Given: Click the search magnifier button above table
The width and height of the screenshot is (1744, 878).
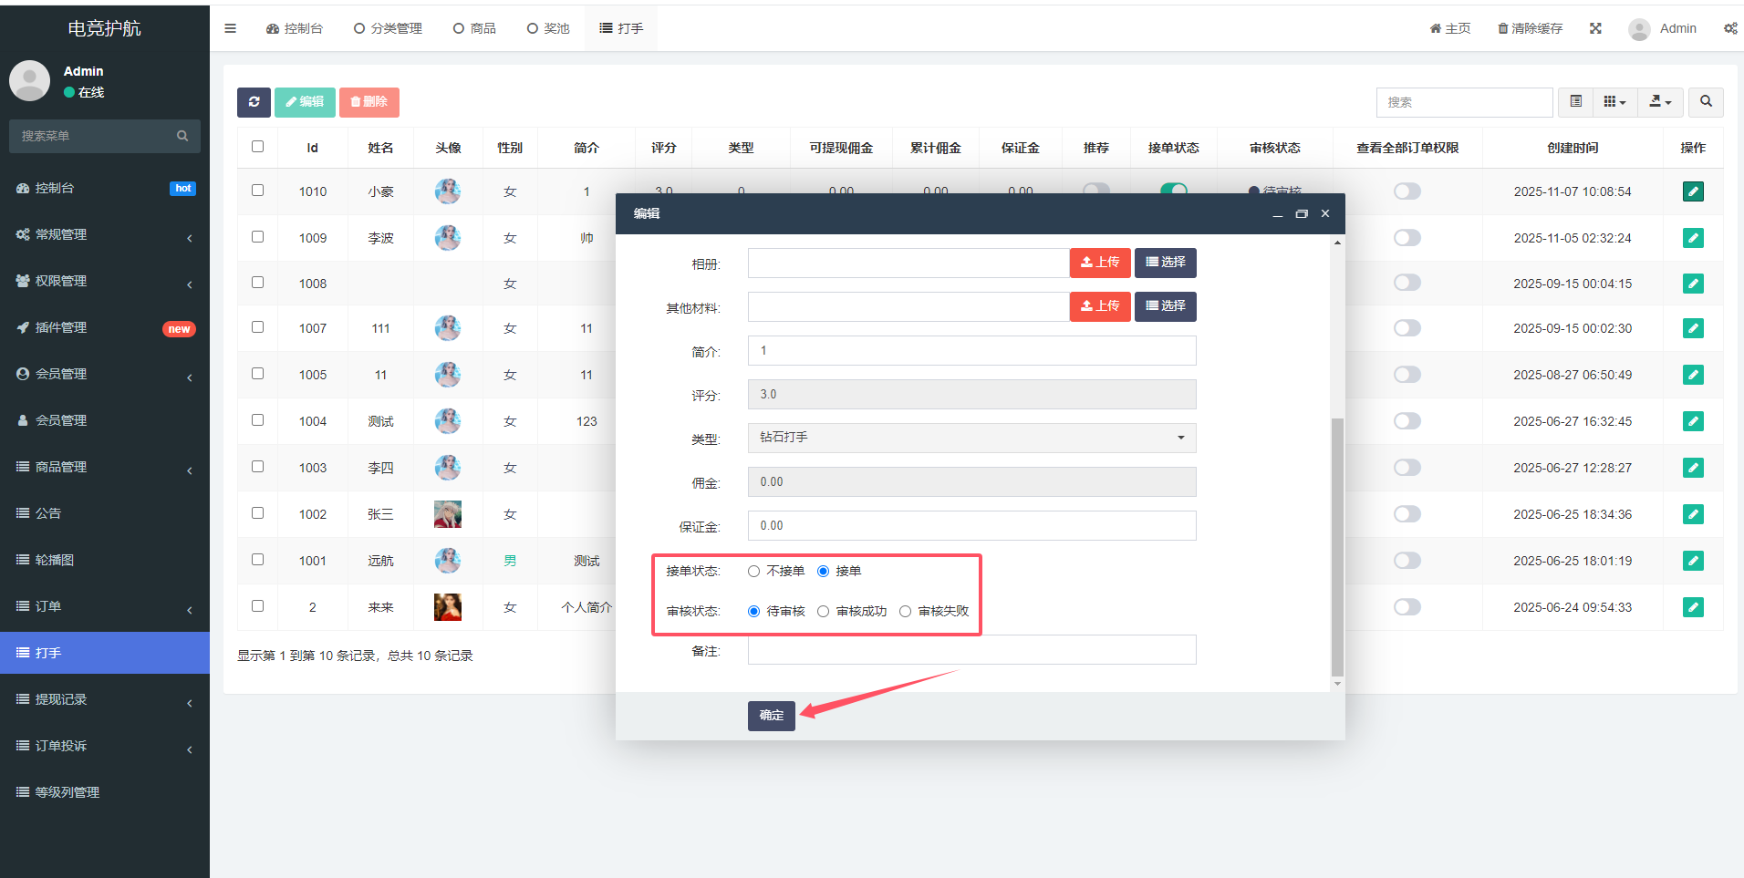Looking at the screenshot, I should (x=1706, y=102).
